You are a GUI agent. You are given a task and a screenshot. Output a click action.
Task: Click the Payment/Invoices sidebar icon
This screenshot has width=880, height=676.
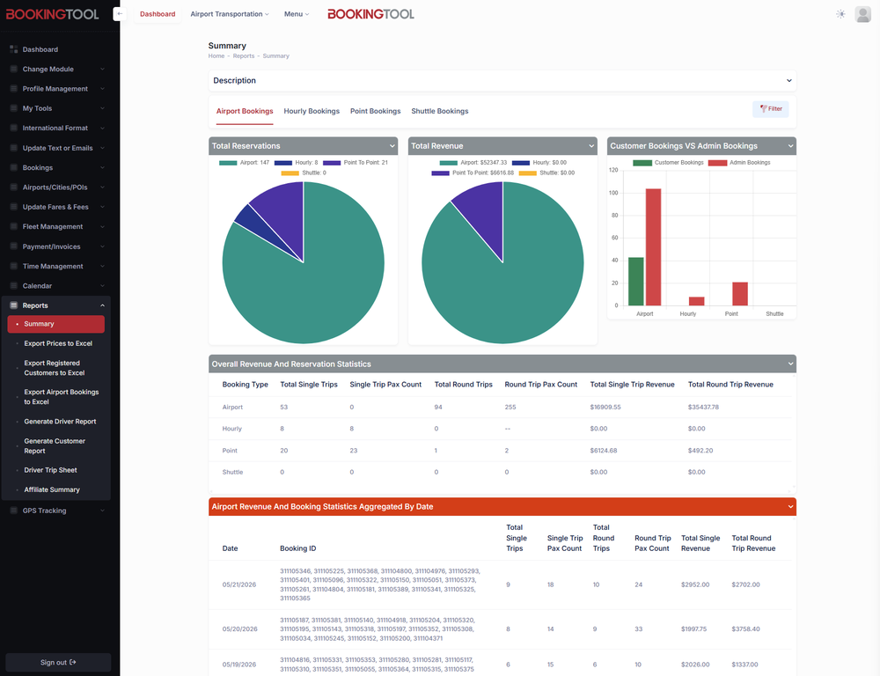[14, 246]
